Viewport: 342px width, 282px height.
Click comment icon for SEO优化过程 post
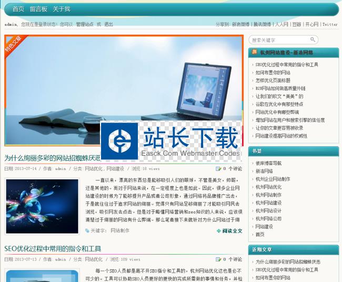[x=218, y=259]
